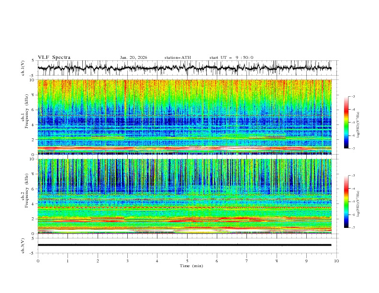Image resolution: width=379 pixels, height=293 pixels.
Task: Click the ch.1 voltage waveform trace
Action: [x=184, y=68]
